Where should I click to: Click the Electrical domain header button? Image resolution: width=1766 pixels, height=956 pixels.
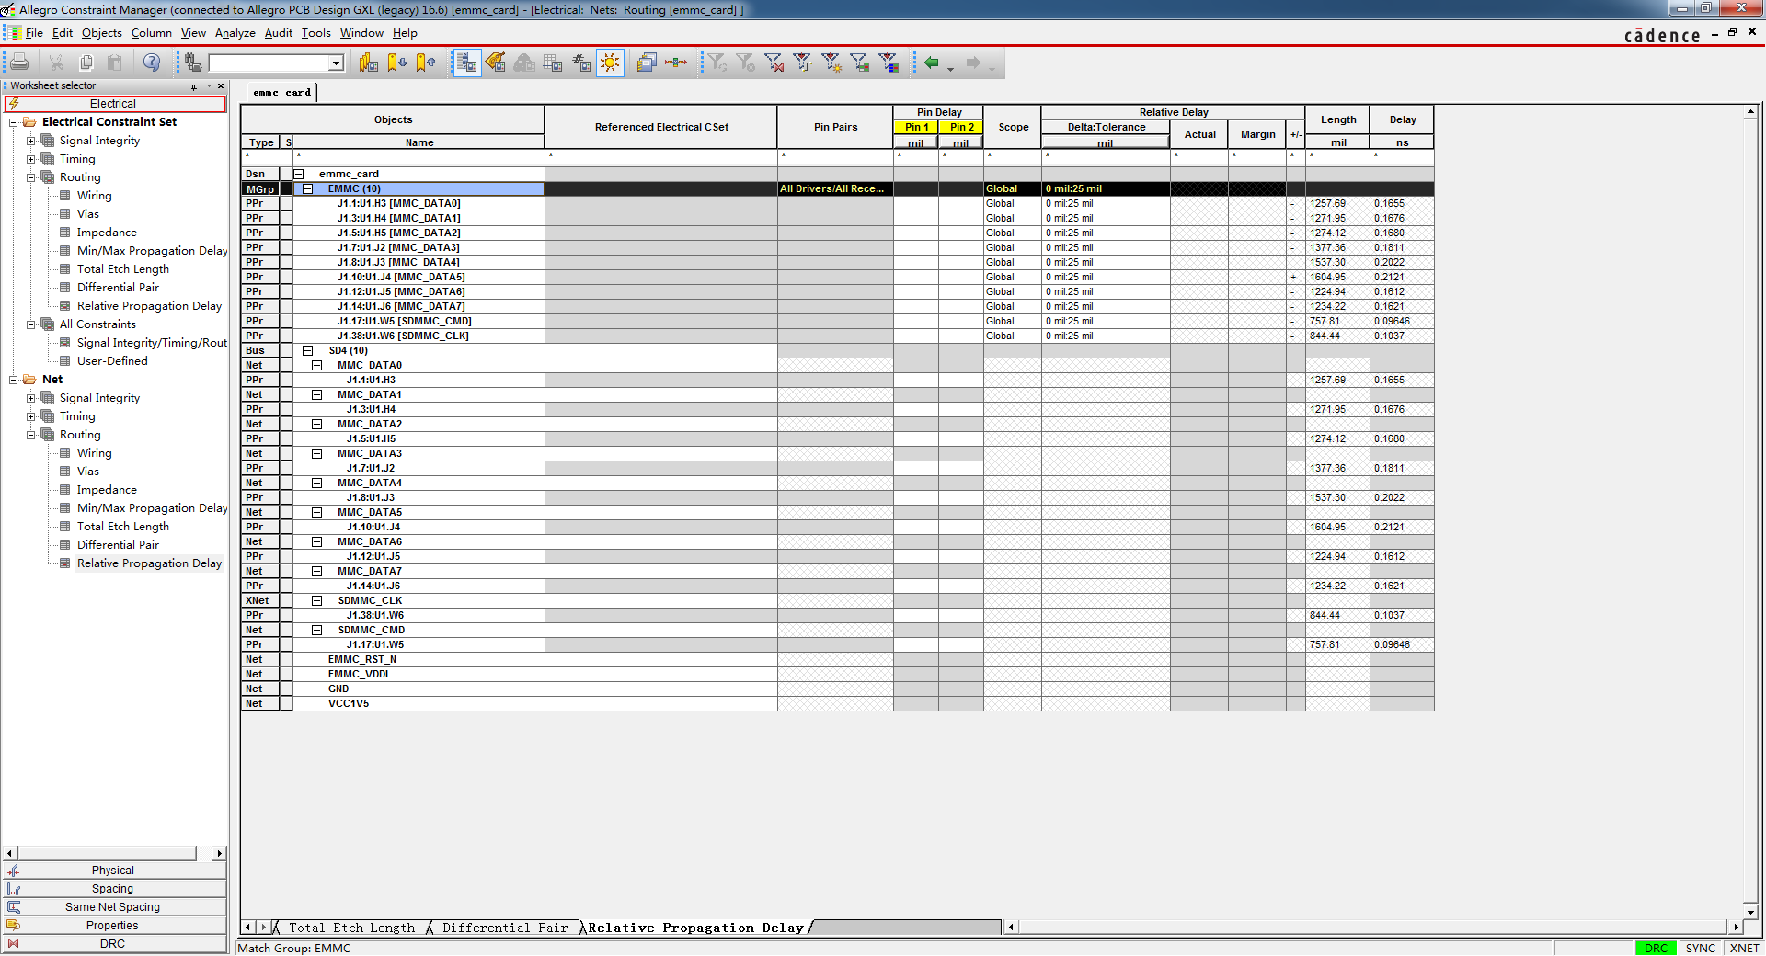click(113, 104)
